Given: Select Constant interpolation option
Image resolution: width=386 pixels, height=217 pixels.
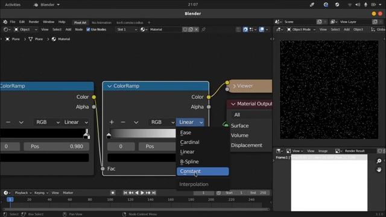Looking at the screenshot, I should tap(203, 171).
